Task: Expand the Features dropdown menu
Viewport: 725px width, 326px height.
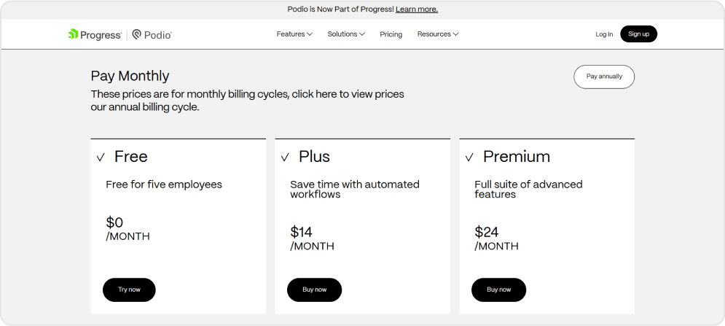Action: point(294,34)
